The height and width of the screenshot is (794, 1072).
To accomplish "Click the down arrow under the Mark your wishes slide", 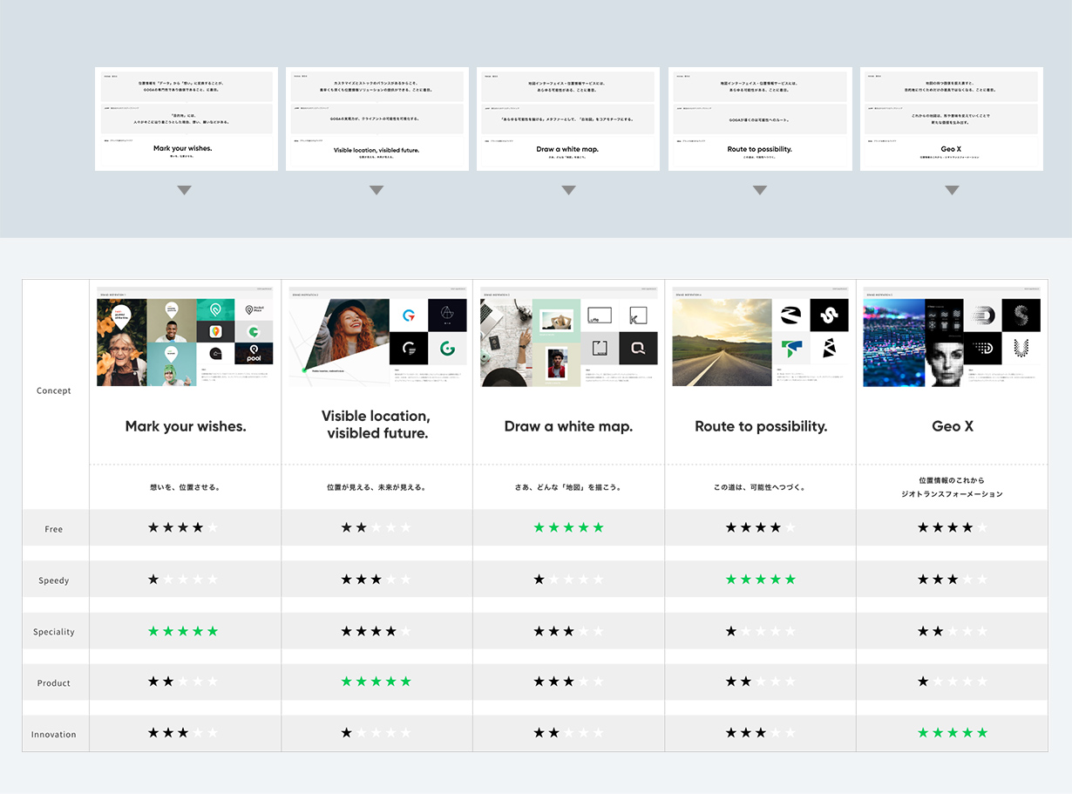I will [184, 190].
